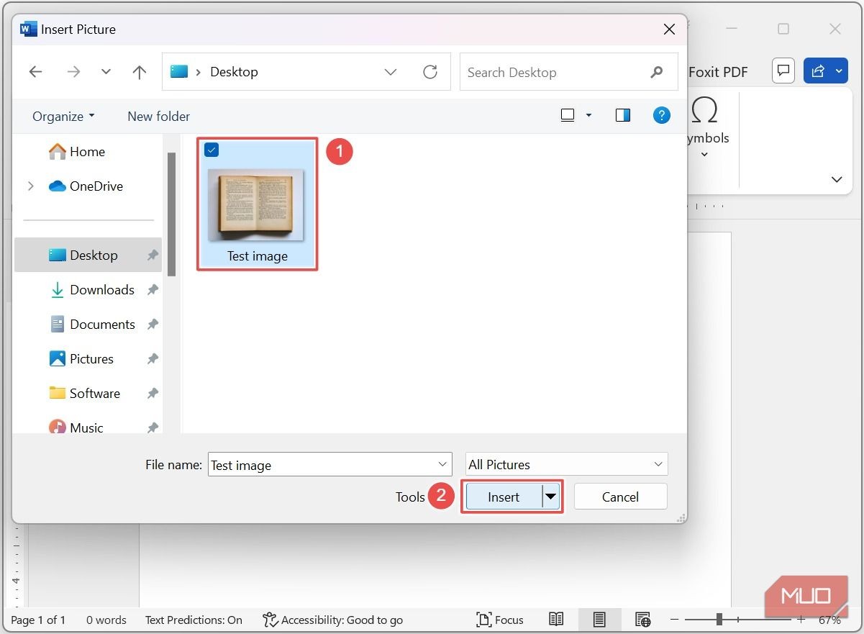
Task: Open the help icon
Action: coord(661,115)
